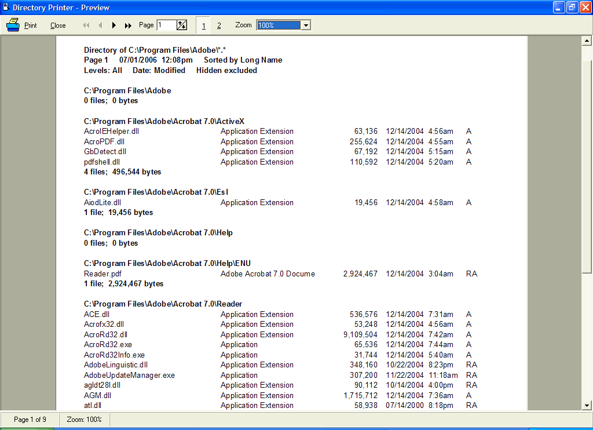Click the scrollbar down arrow
Image resolution: width=593 pixels, height=430 pixels.
tap(587, 406)
